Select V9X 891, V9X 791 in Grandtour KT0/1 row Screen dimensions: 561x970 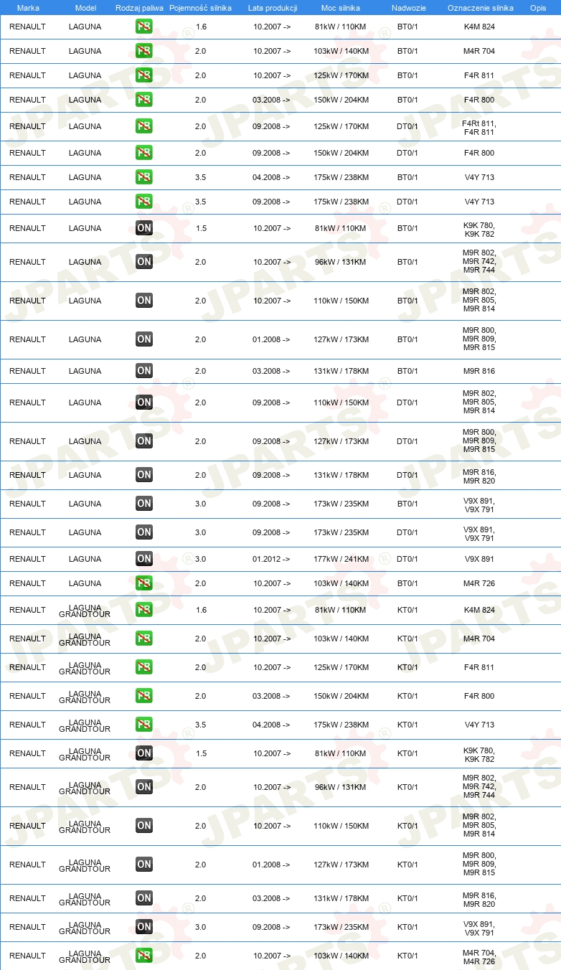tap(479, 928)
